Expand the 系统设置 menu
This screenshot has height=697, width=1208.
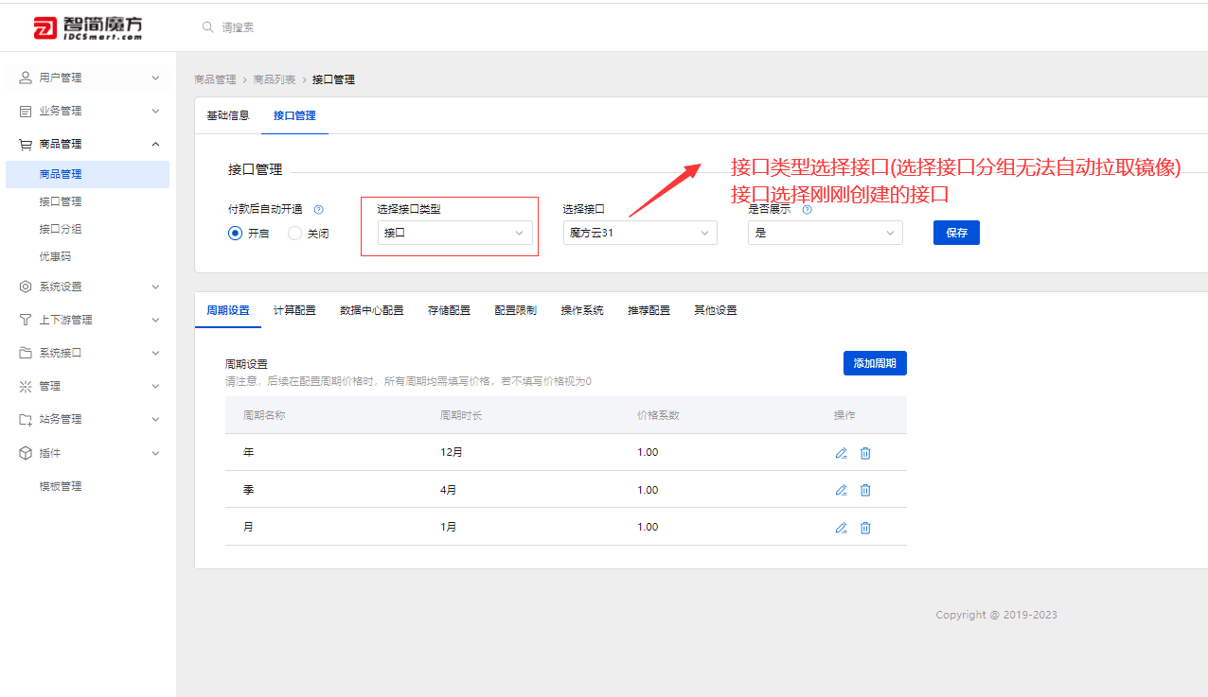[x=155, y=287]
